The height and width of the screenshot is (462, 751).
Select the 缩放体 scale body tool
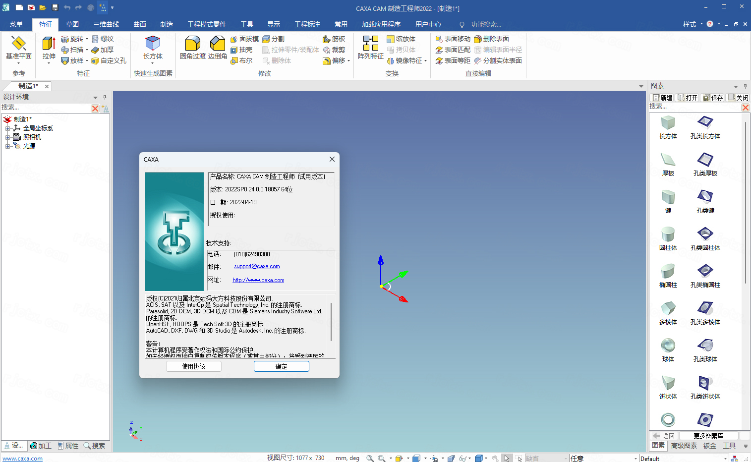(401, 39)
